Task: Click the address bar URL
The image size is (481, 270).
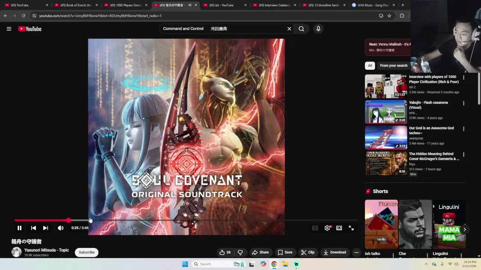Action: (x=100, y=16)
